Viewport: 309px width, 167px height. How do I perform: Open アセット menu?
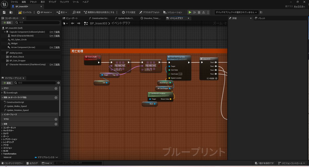(33, 2)
